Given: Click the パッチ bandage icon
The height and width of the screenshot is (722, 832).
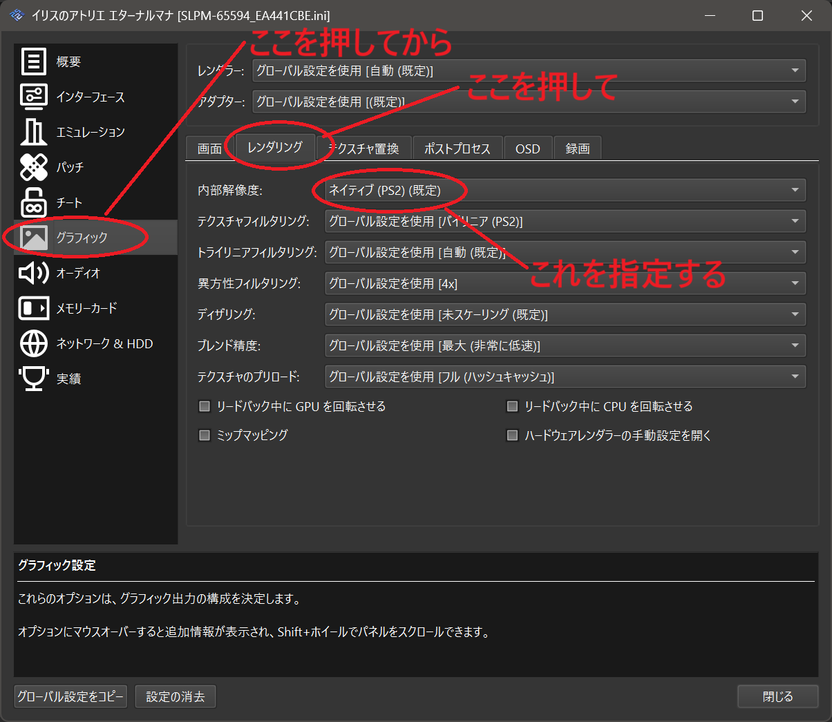Looking at the screenshot, I should (x=33, y=167).
